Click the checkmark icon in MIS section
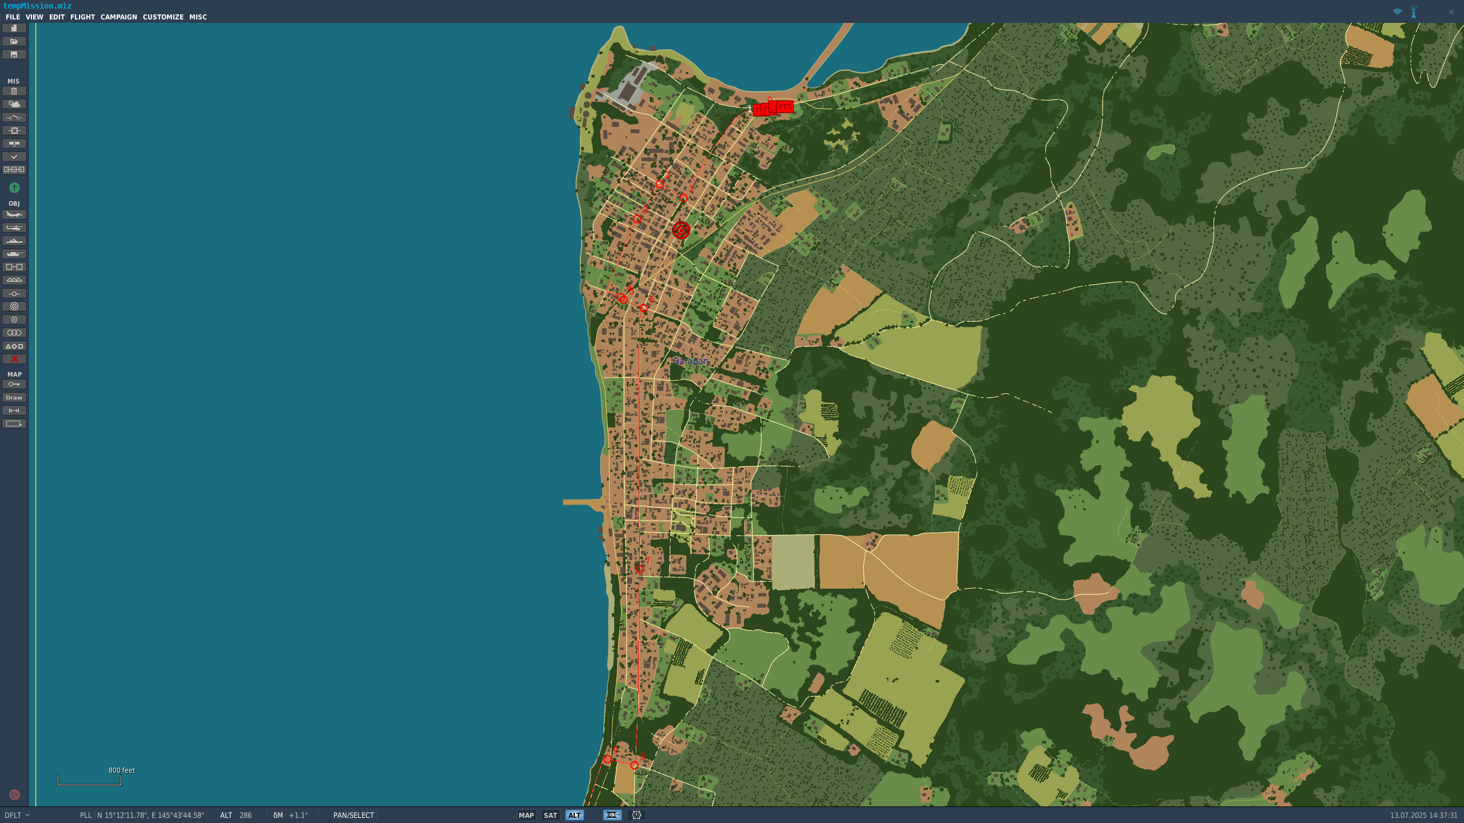 click(14, 157)
